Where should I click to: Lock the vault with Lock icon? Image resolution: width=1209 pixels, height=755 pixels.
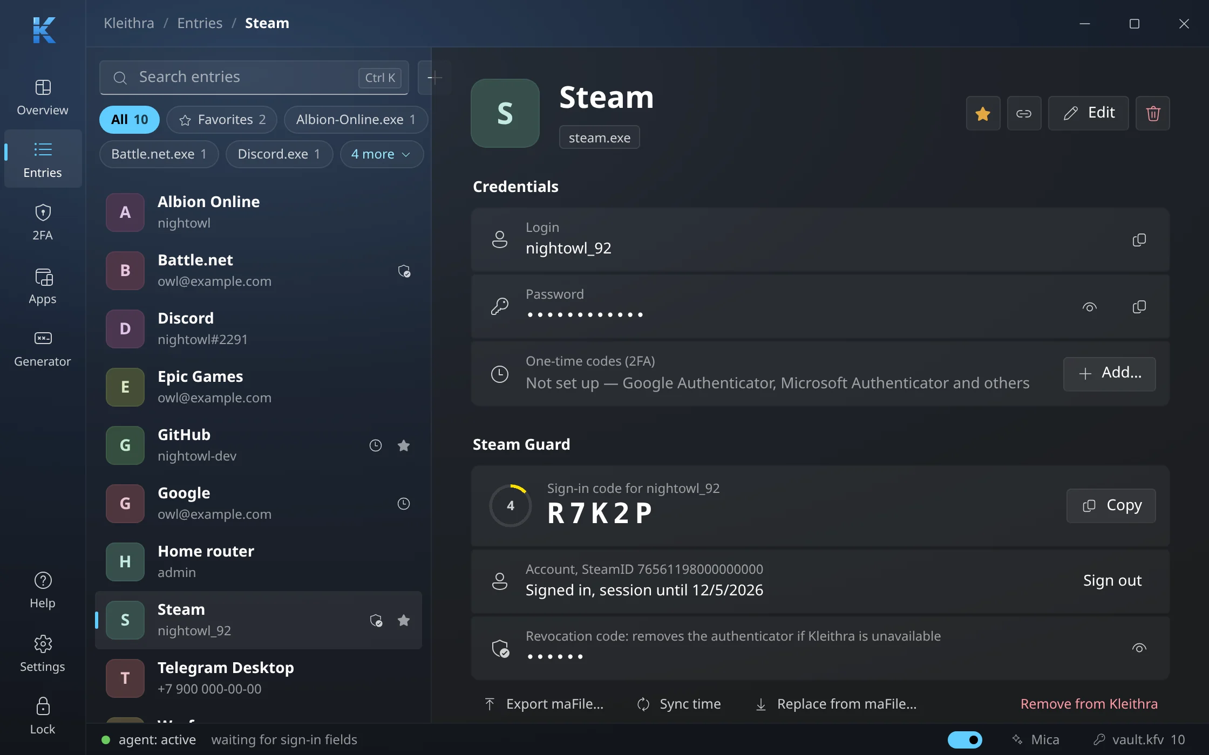(x=43, y=716)
